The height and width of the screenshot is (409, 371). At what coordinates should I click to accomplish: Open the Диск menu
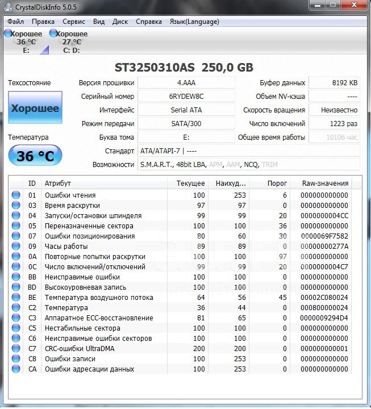[120, 22]
